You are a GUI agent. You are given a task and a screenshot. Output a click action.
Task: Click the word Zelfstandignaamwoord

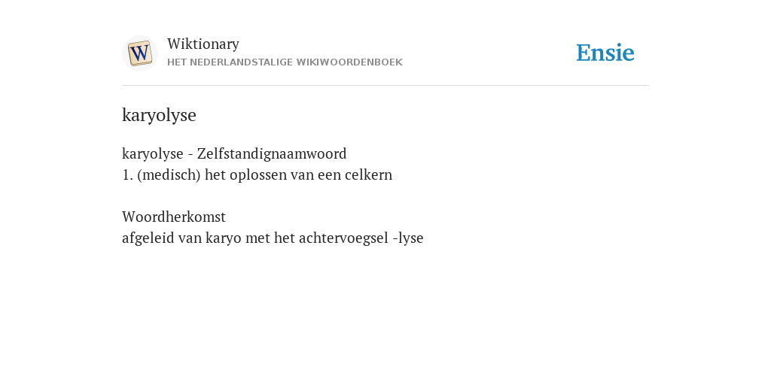pos(272,153)
